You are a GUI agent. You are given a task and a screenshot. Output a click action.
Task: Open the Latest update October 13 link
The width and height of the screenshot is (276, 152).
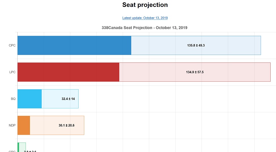pos(147,18)
